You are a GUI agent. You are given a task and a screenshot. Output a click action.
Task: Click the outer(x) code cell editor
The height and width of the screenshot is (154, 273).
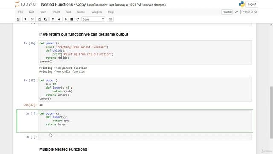145,121
